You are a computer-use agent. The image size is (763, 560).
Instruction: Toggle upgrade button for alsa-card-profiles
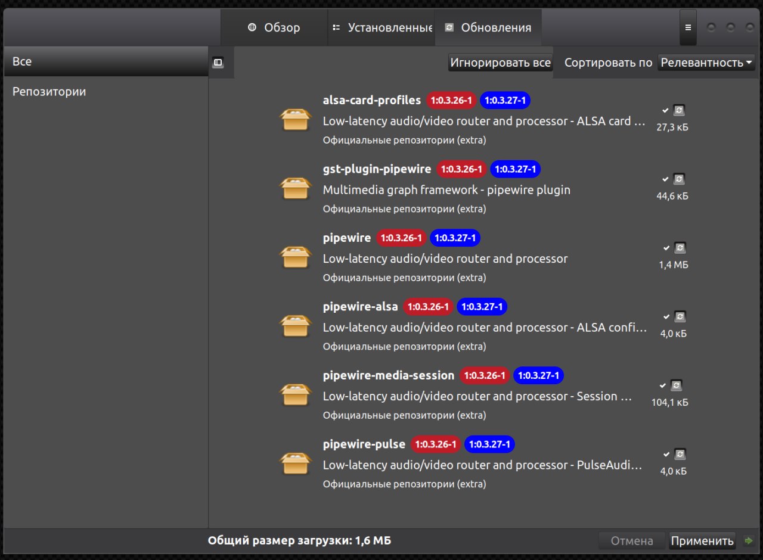coord(679,110)
